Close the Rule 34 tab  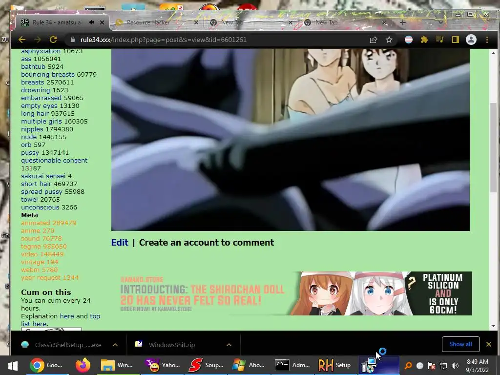(x=102, y=22)
